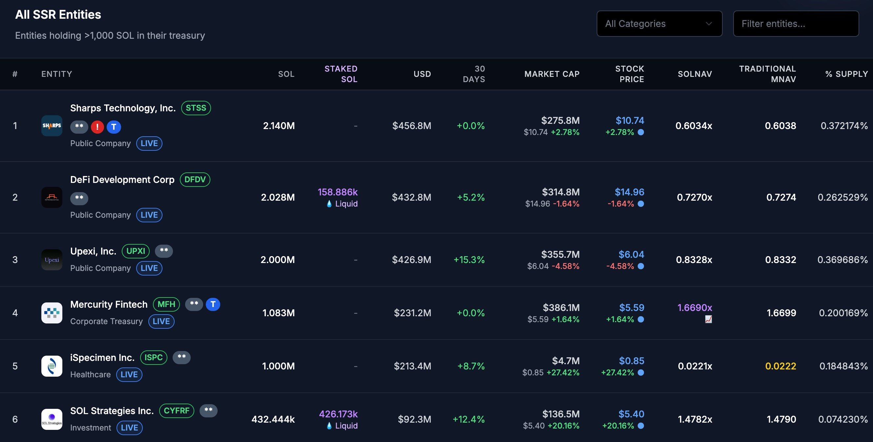Click the red exclamation warning badge

pos(97,127)
